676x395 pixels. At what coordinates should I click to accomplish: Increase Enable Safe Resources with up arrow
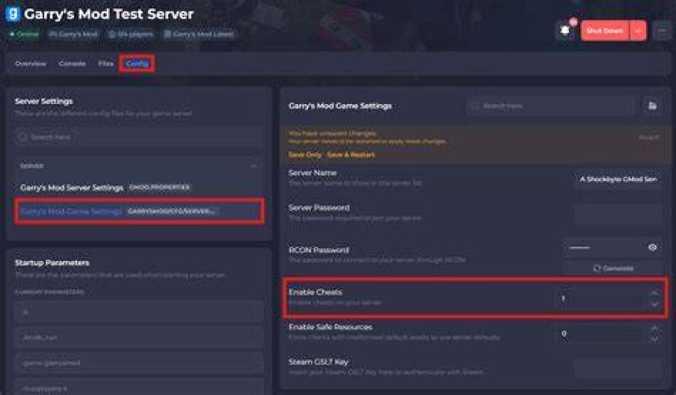click(654, 328)
